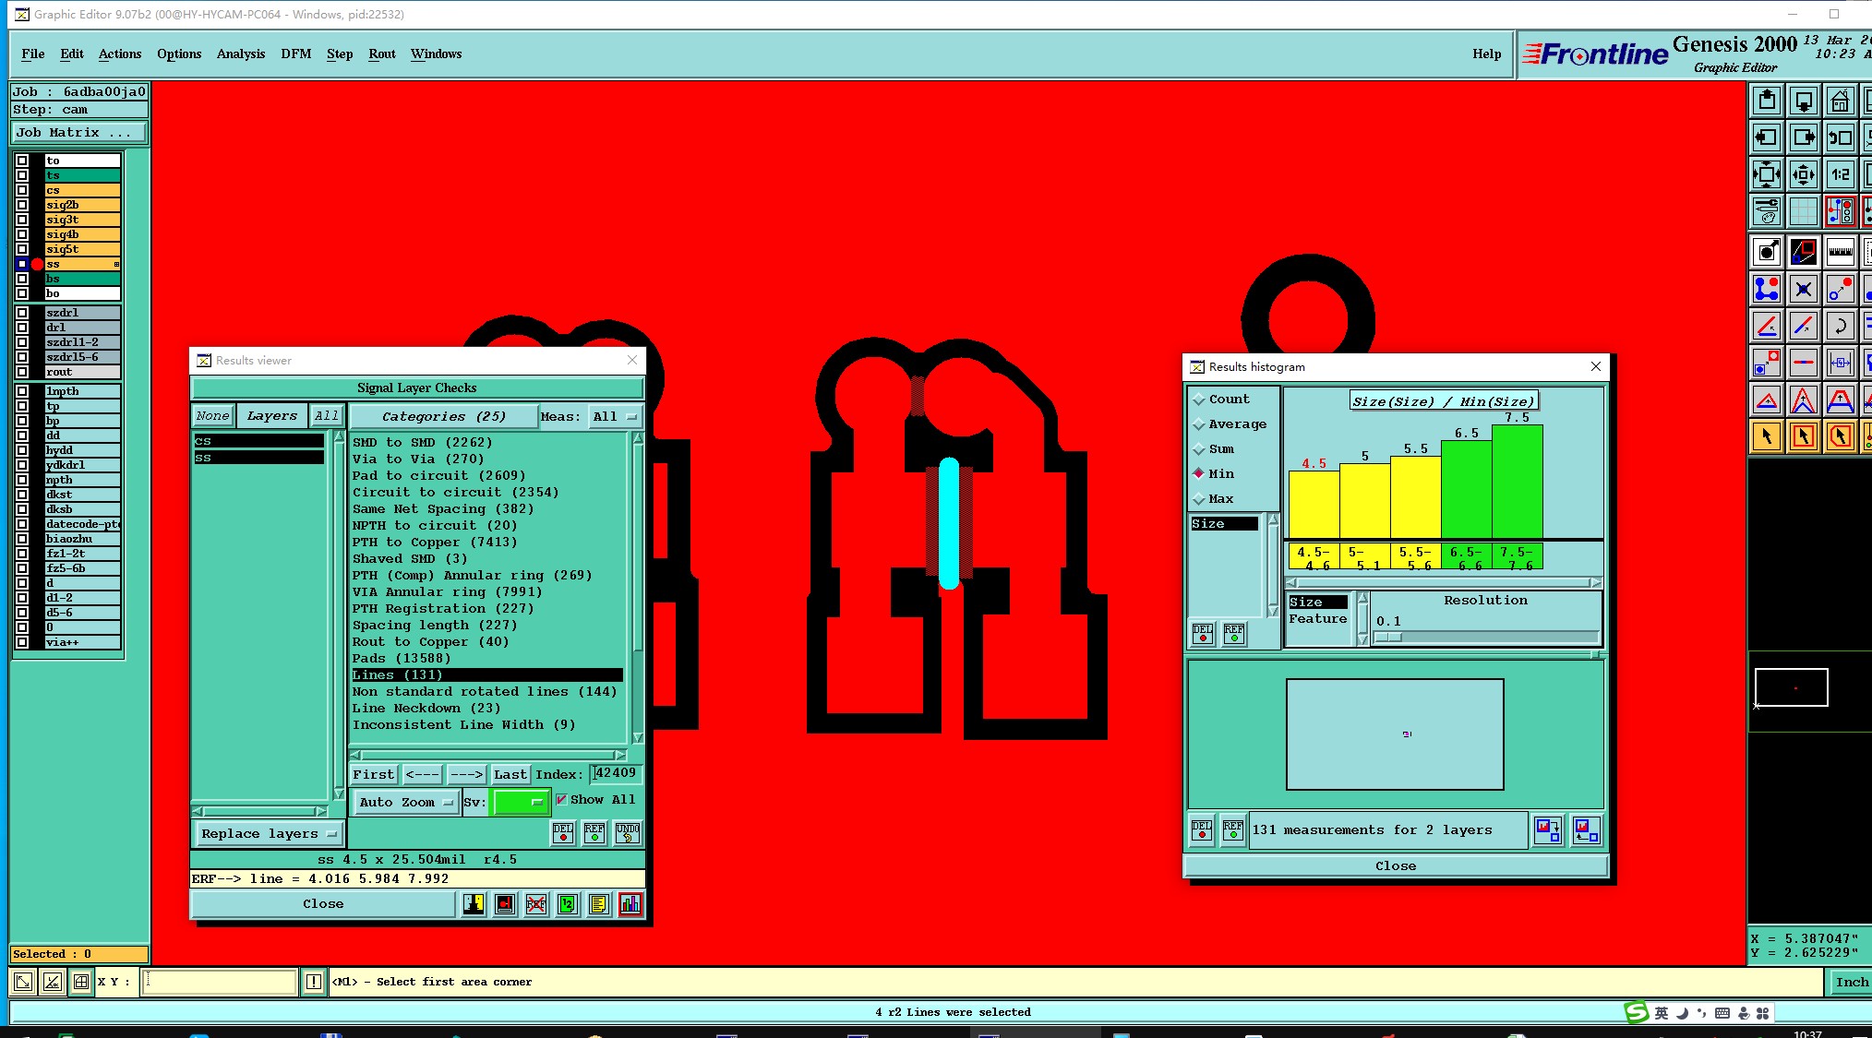Viewport: 1872px width, 1038px height.
Task: Click the Job Matrix button
Action: [x=78, y=133]
